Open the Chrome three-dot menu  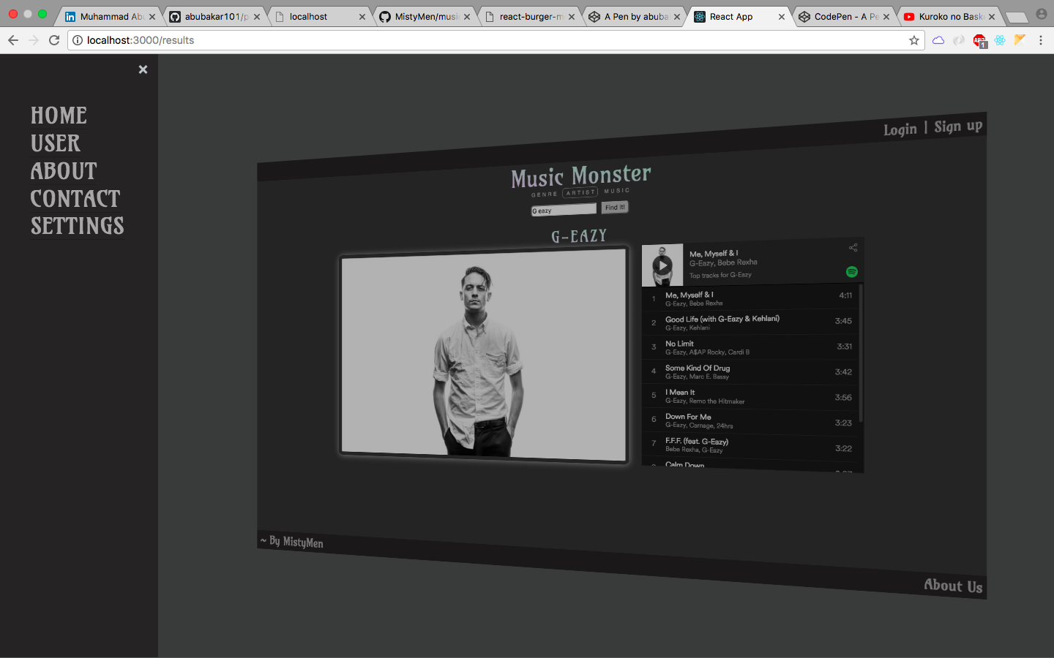coord(1041,40)
